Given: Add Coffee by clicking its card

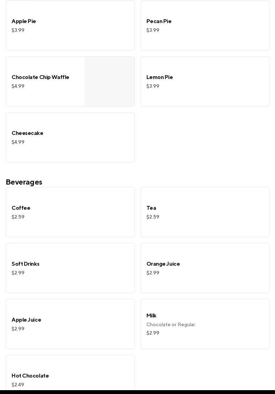Looking at the screenshot, I should [x=70, y=212].
